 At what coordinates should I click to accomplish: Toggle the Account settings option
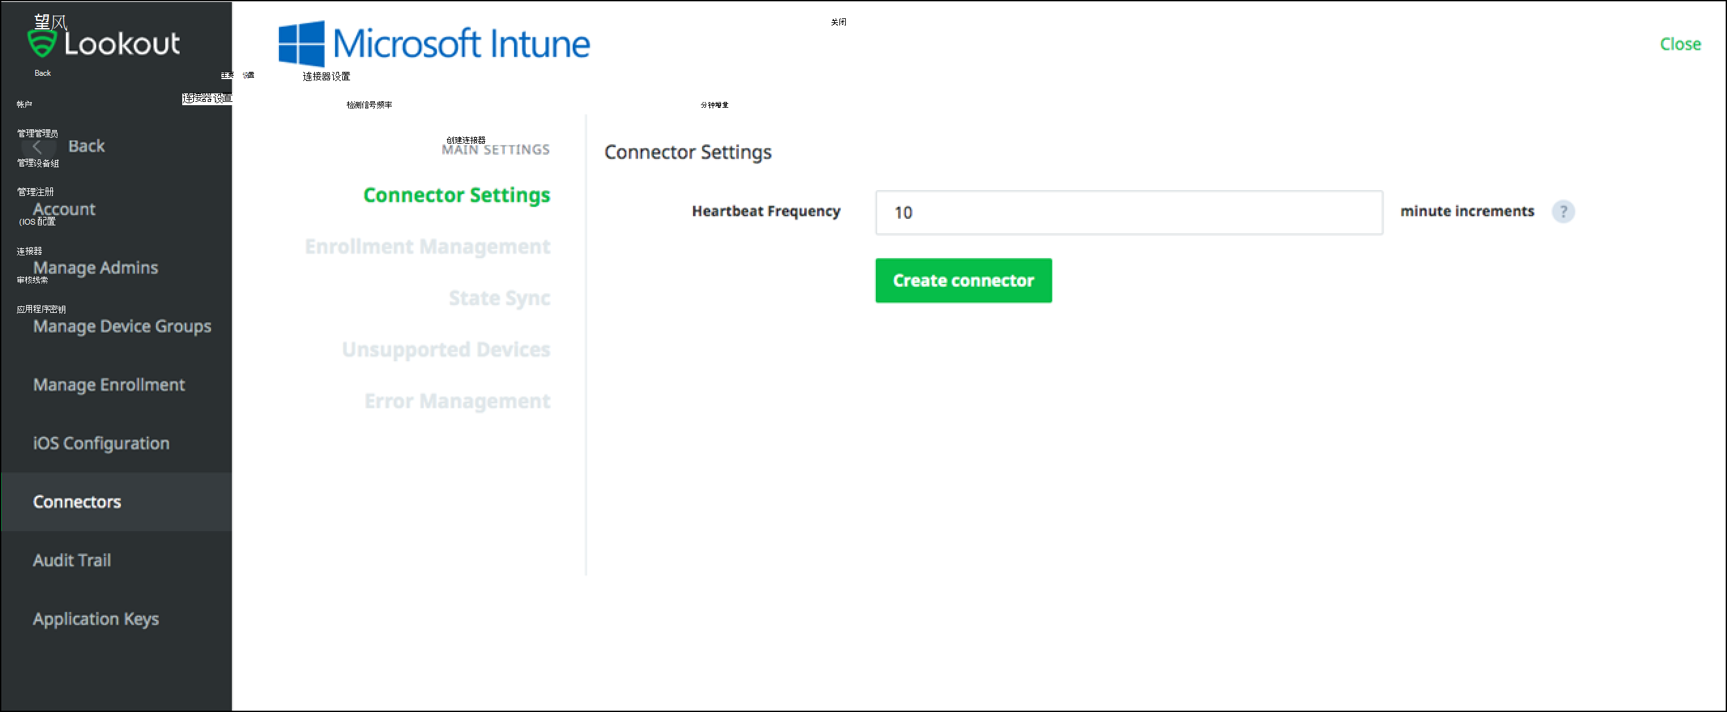61,207
